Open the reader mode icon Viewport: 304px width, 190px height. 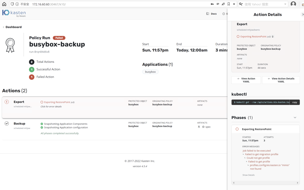pos(218,4)
